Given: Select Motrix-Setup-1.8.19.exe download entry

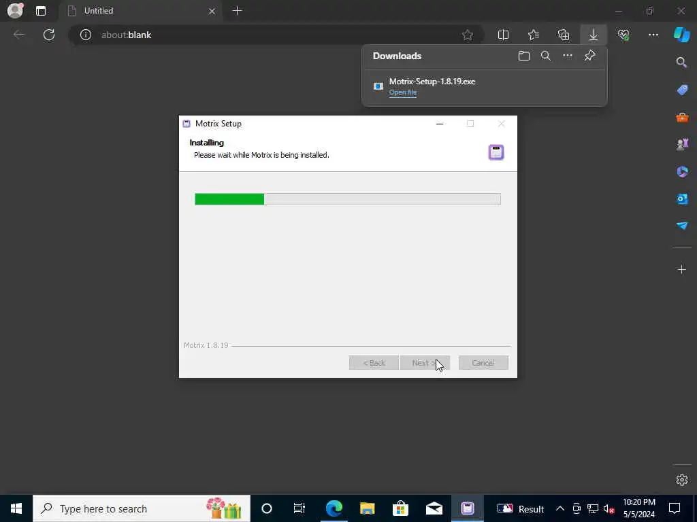Looking at the screenshot, I should click(x=485, y=86).
